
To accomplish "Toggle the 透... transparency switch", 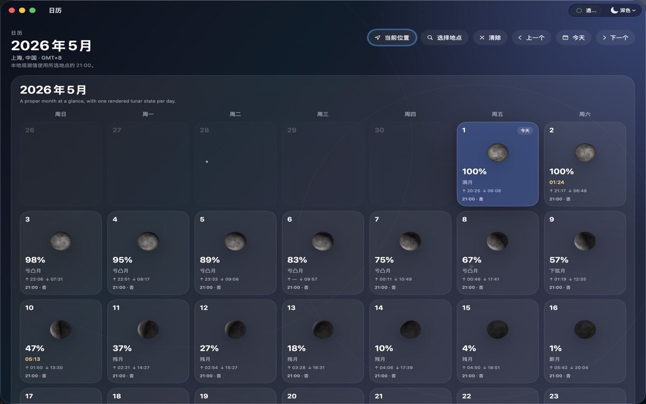I will pos(586,10).
